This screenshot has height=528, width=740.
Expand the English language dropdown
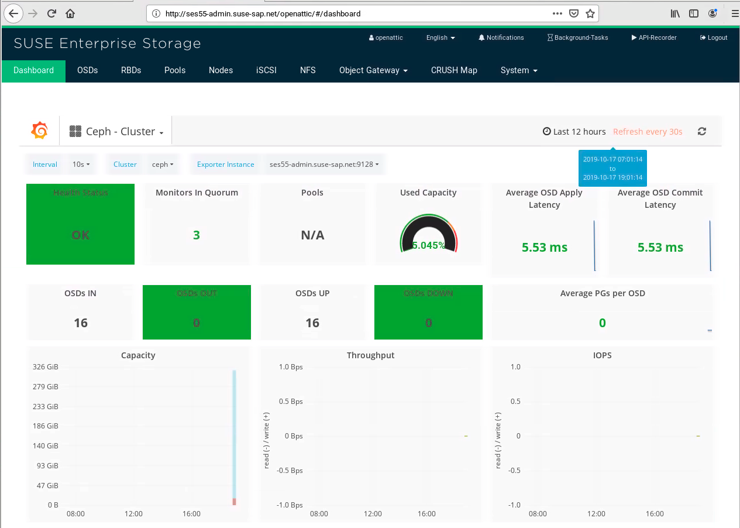tap(440, 37)
